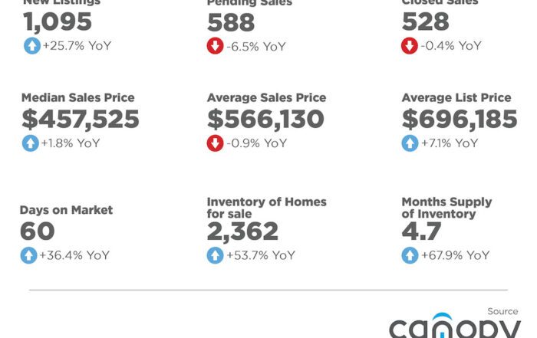537x338 pixels.
Task: Click the 2,362 inventory number
Action: click(x=242, y=231)
